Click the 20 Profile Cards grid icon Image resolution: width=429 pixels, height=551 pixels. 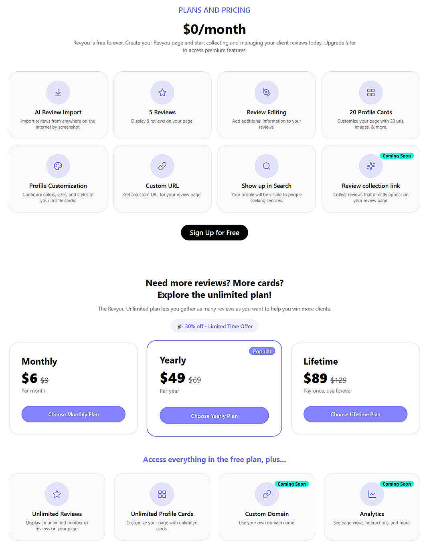coord(371,93)
